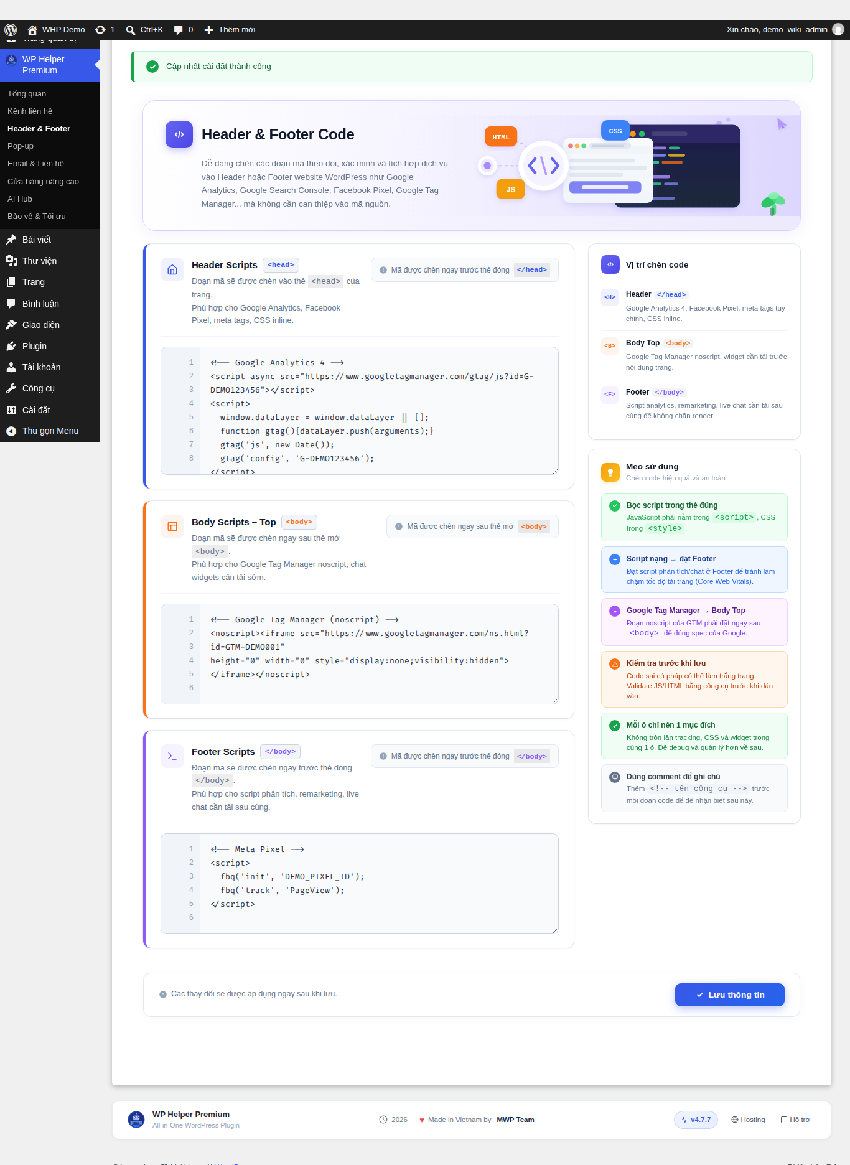
Task: Click the Footer Scripts terminal icon
Action: [172, 756]
